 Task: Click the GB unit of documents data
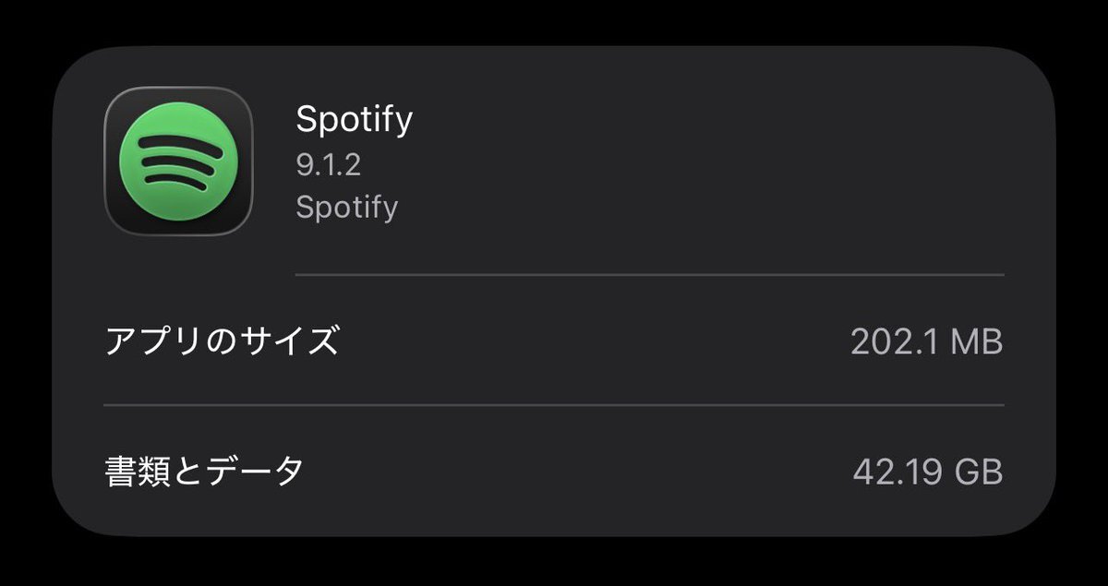977,472
